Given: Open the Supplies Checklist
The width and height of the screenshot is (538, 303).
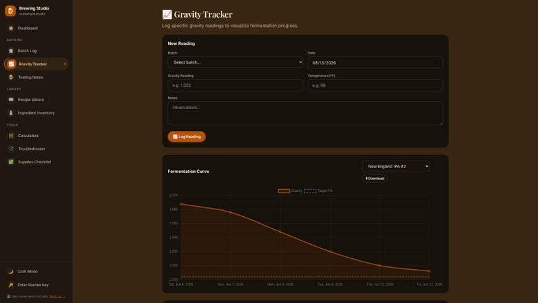Looking at the screenshot, I should pyautogui.click(x=36, y=162).
